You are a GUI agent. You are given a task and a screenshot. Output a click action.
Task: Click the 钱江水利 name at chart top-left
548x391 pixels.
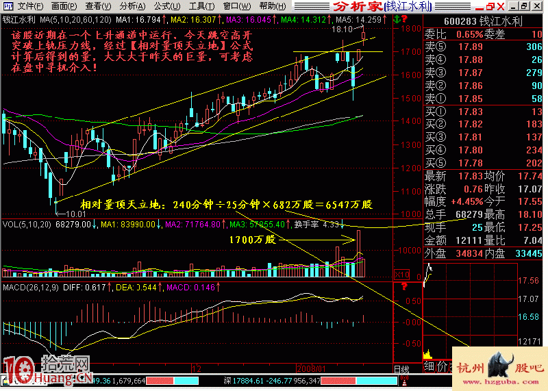tap(19, 20)
